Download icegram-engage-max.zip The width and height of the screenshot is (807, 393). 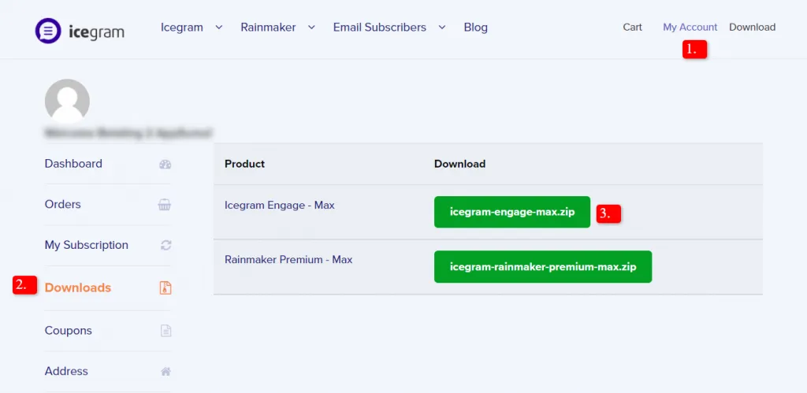(x=512, y=212)
